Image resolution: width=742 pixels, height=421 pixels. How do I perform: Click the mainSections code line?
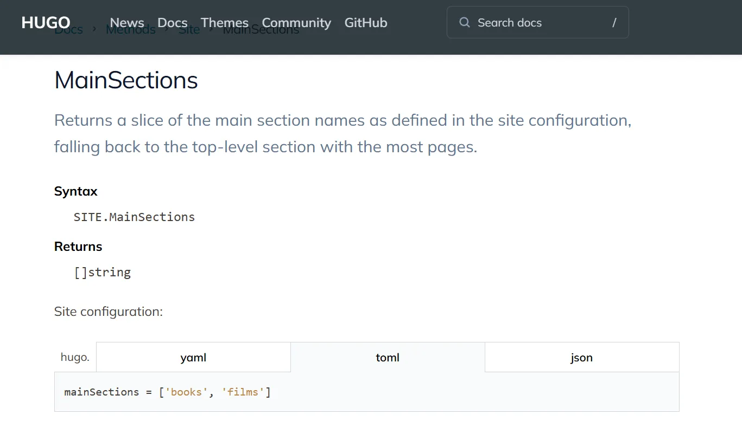coord(167,392)
